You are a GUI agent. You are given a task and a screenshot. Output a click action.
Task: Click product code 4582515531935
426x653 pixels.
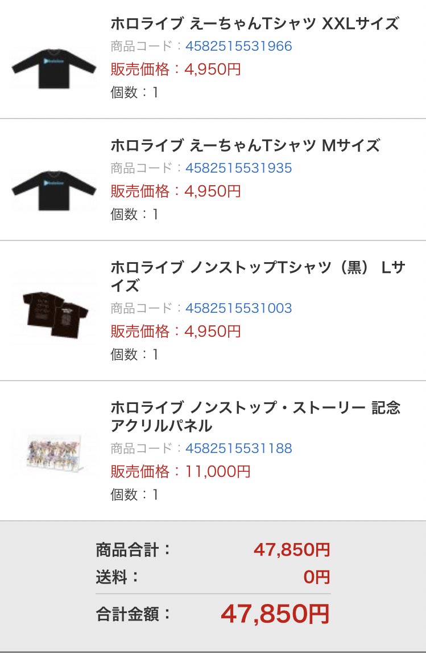239,168
